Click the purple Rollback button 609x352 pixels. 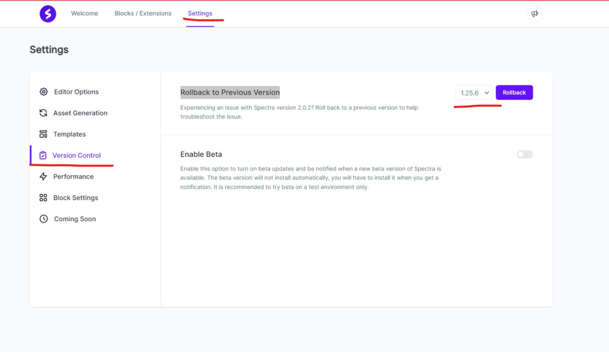point(514,92)
